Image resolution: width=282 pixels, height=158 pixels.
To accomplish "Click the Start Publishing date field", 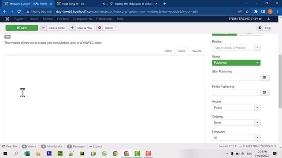I will (x=236, y=78).
